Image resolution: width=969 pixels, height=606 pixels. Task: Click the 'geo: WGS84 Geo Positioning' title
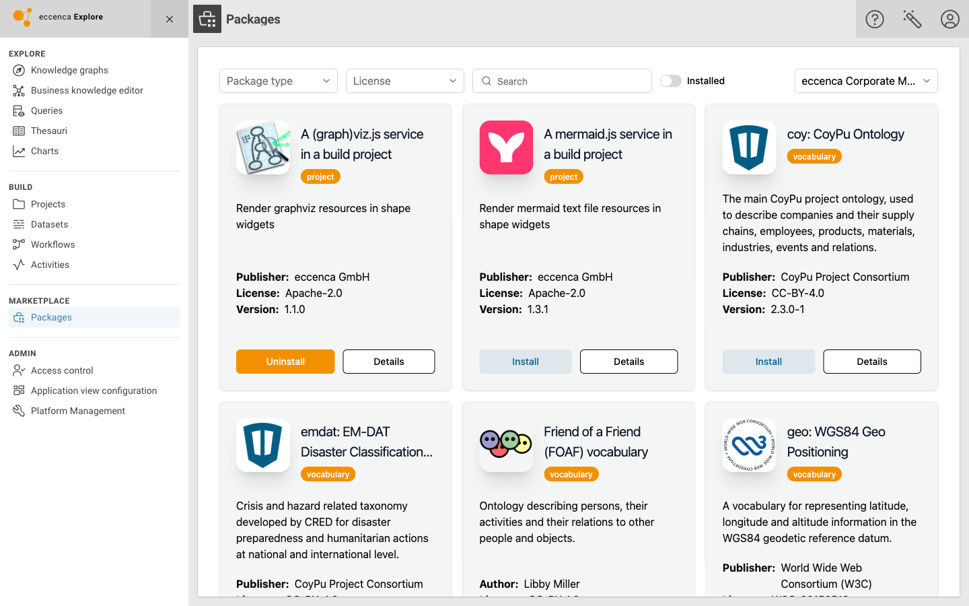point(836,442)
